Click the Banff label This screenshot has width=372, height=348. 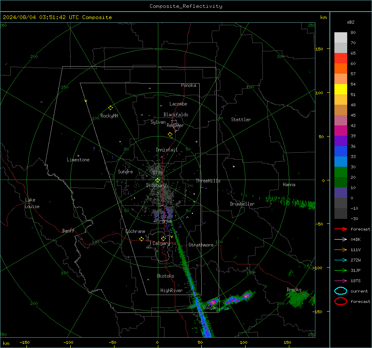click(x=68, y=230)
